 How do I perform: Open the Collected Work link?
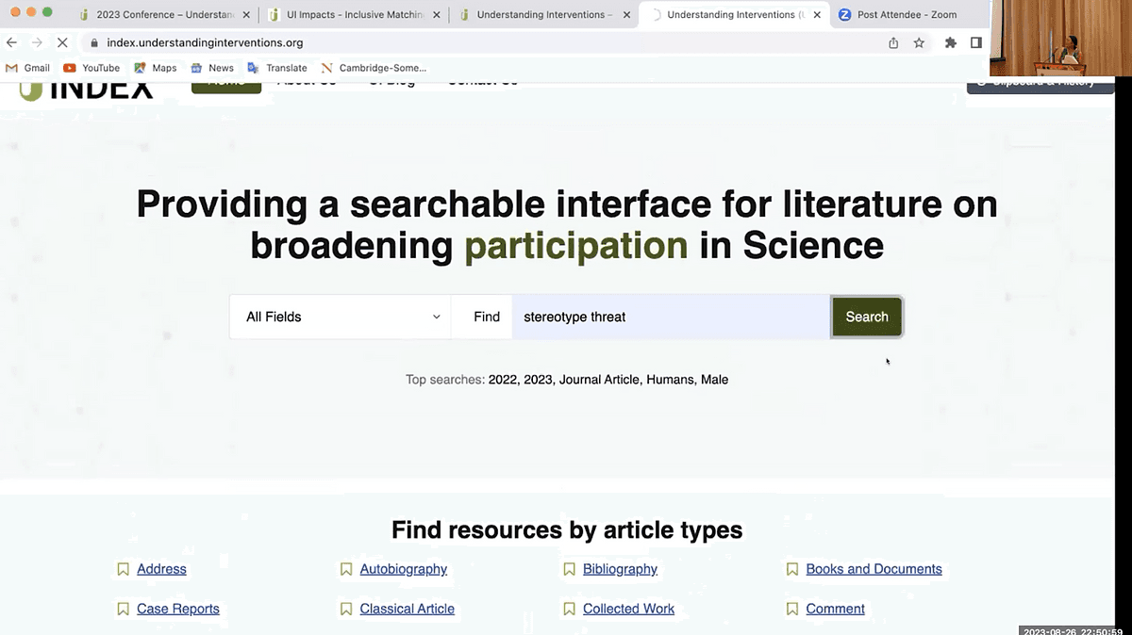click(628, 609)
